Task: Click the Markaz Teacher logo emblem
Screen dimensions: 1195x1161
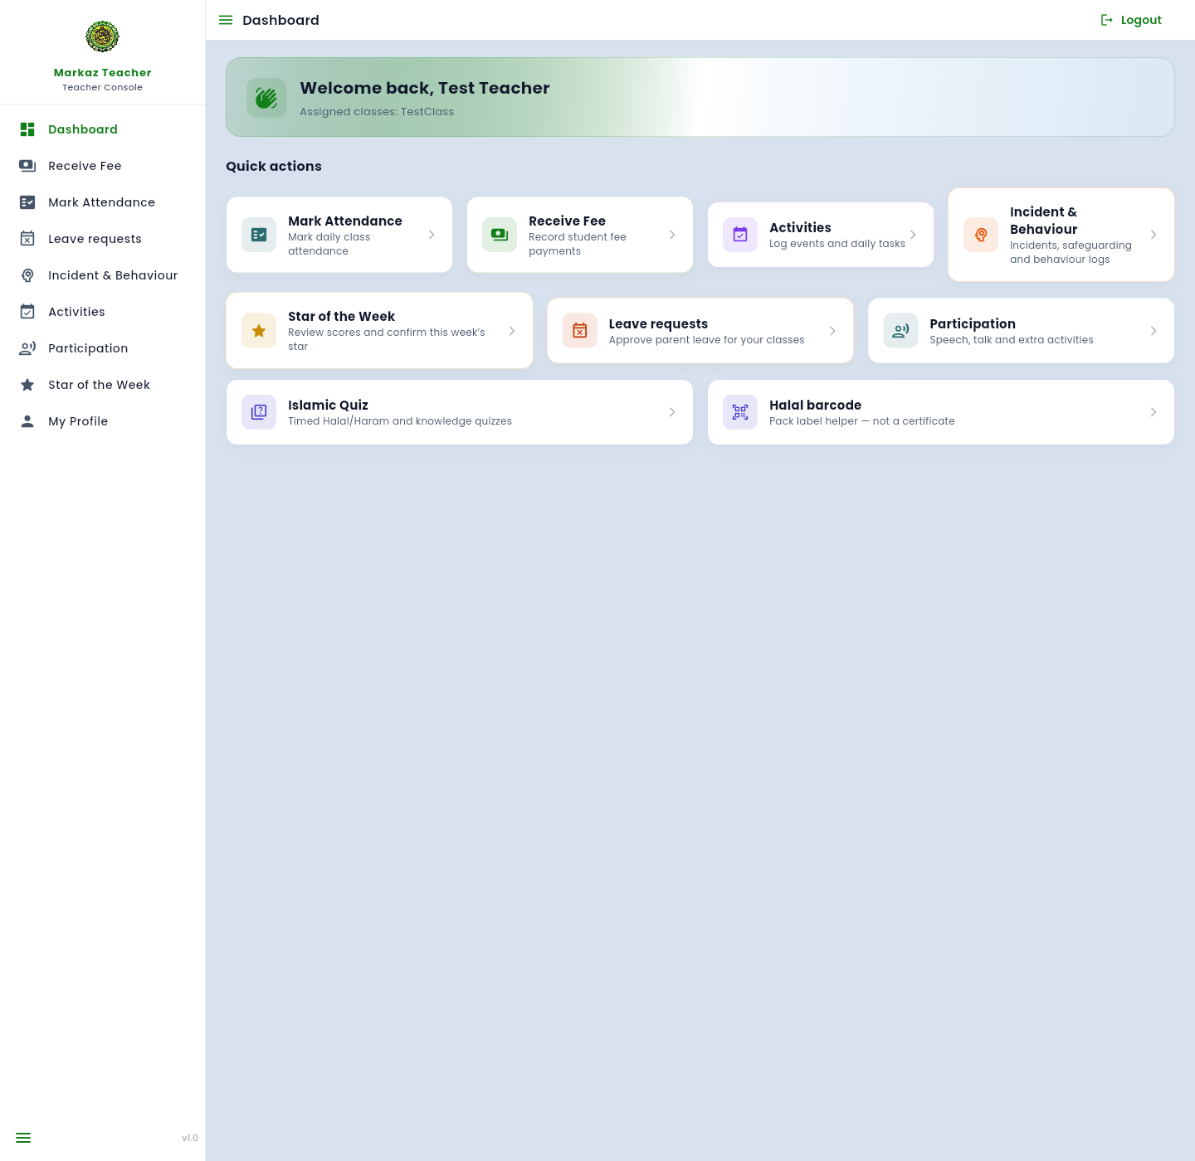Action: pos(102,36)
